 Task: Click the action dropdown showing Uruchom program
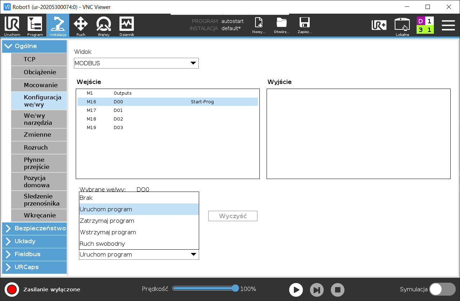coord(139,254)
